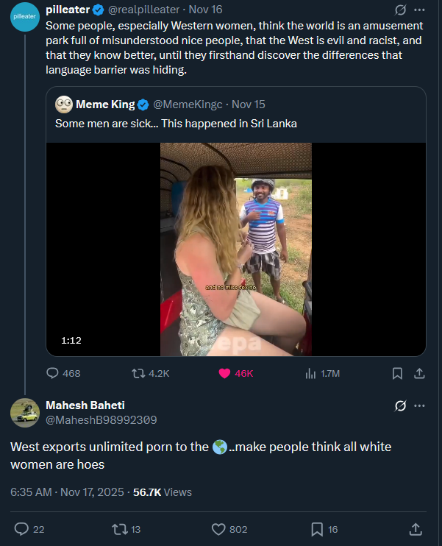
Task: Open more options menu on pilleater's post
Action: 420,10
